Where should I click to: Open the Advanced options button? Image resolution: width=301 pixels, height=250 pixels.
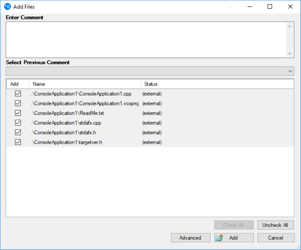click(190, 238)
